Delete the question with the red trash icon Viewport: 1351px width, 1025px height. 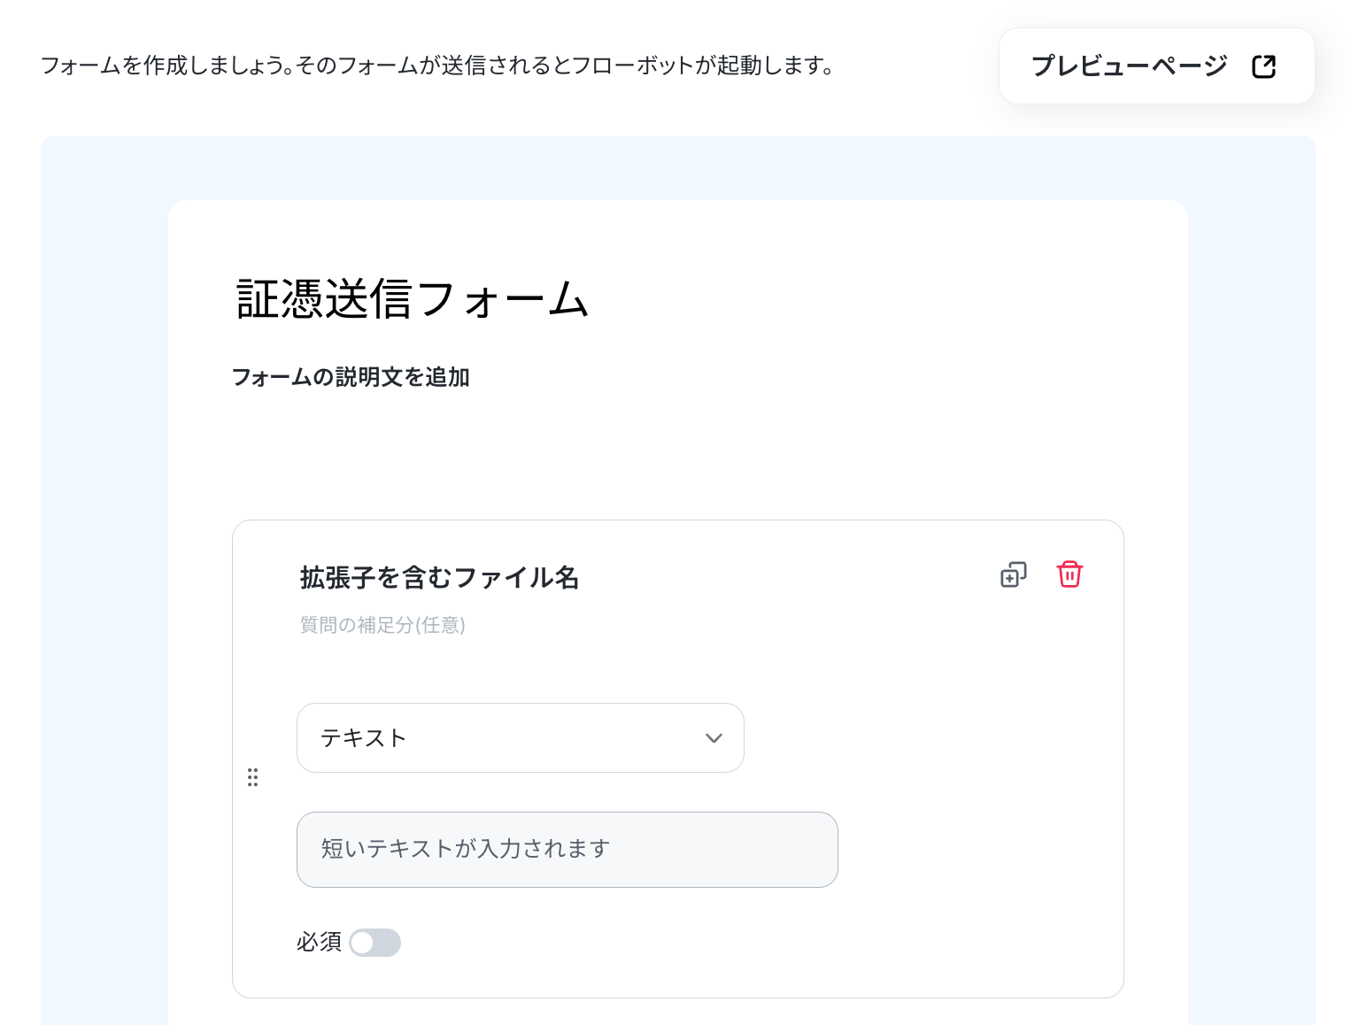[1069, 574]
